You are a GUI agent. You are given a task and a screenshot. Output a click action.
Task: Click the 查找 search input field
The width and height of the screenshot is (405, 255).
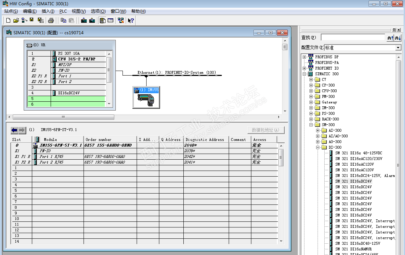(x=352, y=37)
